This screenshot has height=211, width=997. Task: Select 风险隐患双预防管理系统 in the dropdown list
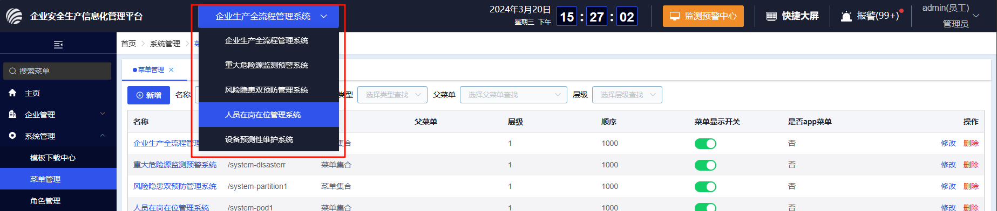tap(268, 90)
